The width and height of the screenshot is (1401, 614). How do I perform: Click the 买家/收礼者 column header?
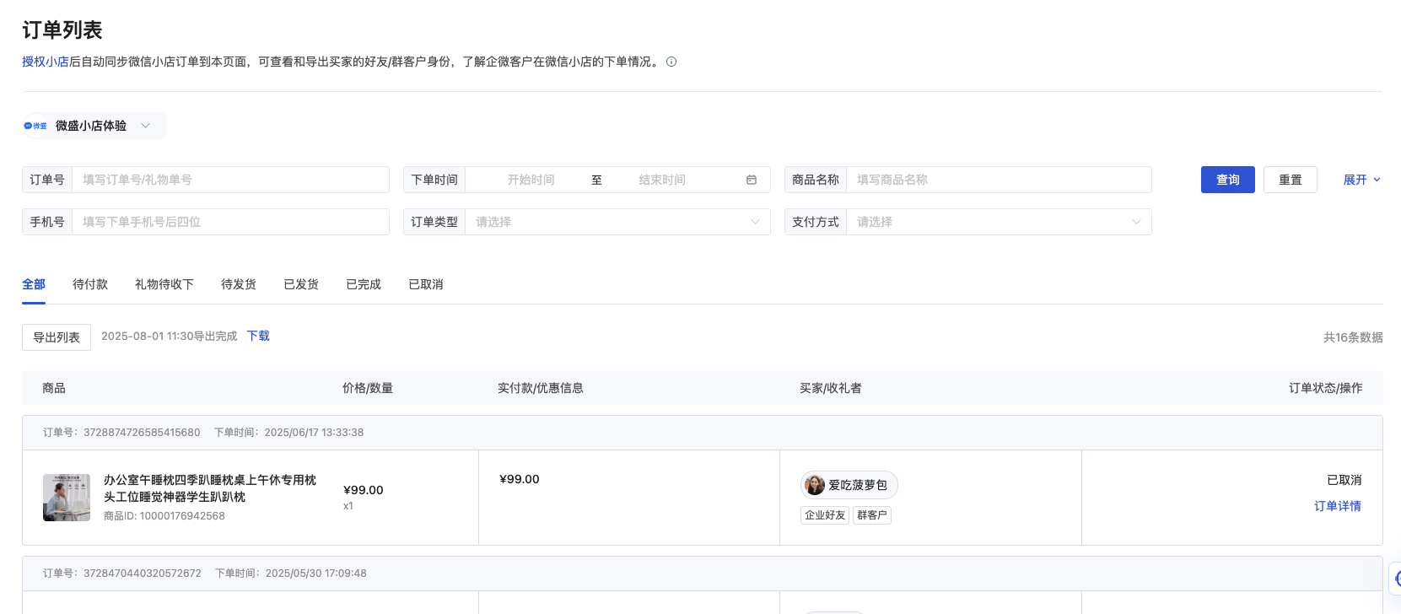coord(831,388)
